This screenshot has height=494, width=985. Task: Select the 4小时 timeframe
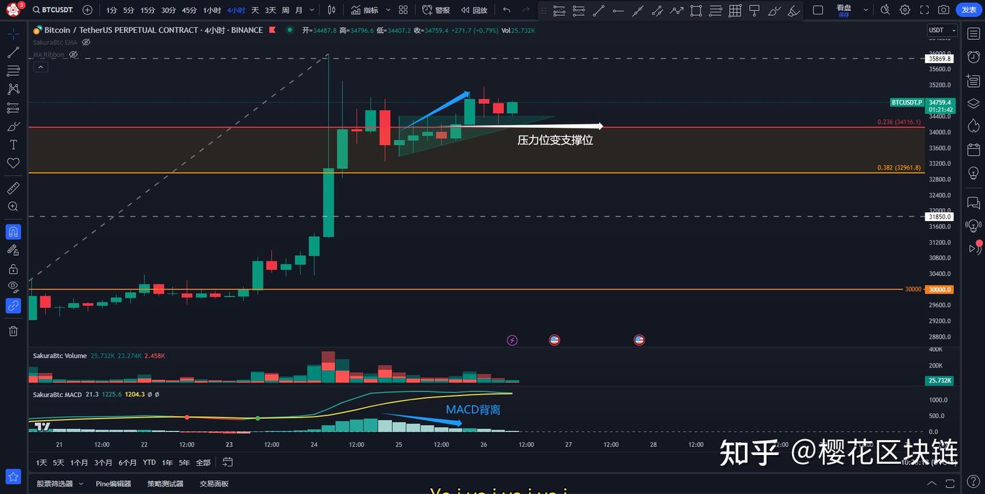click(x=236, y=10)
